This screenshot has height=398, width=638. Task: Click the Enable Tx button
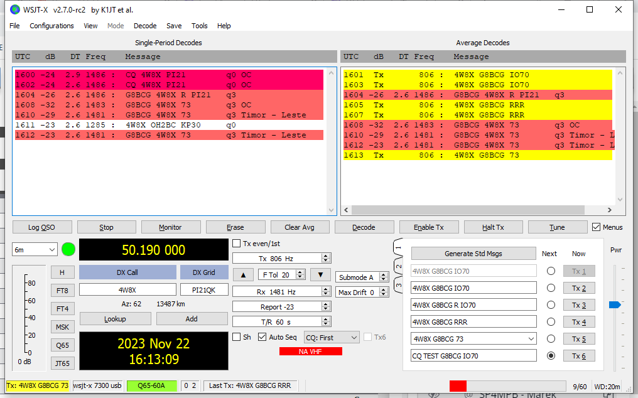[429, 227]
